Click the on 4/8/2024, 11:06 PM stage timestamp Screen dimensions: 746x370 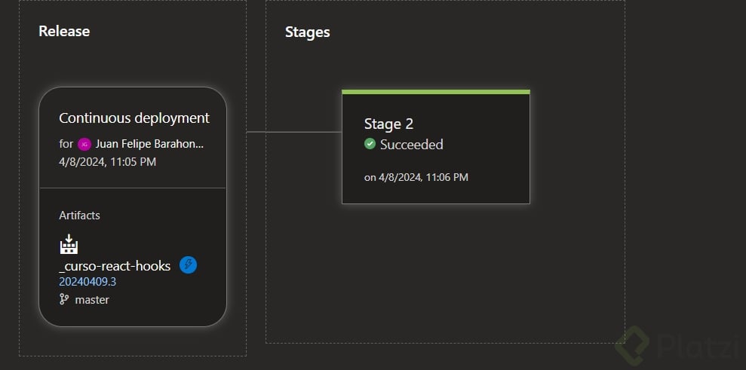pyautogui.click(x=416, y=177)
